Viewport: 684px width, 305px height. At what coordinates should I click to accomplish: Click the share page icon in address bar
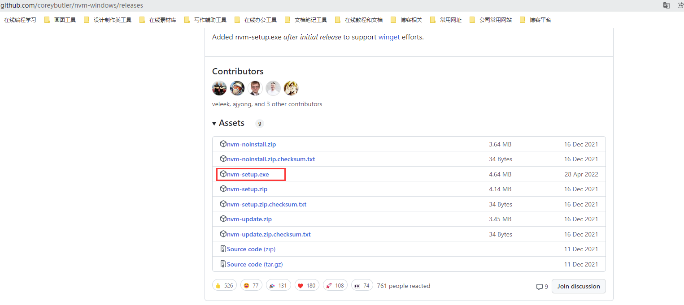(x=680, y=5)
